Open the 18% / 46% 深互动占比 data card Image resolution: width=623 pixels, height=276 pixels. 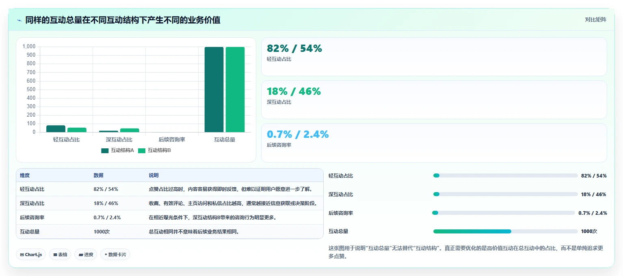point(434,100)
